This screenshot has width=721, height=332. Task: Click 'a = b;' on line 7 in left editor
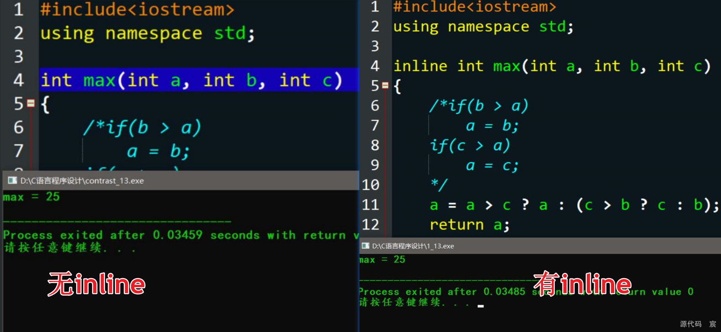[x=158, y=151]
